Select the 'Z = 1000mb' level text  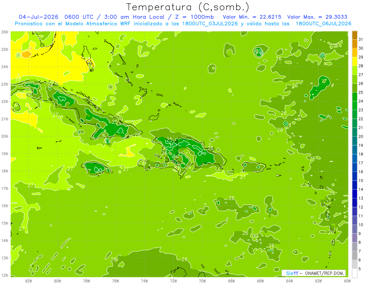(194, 17)
